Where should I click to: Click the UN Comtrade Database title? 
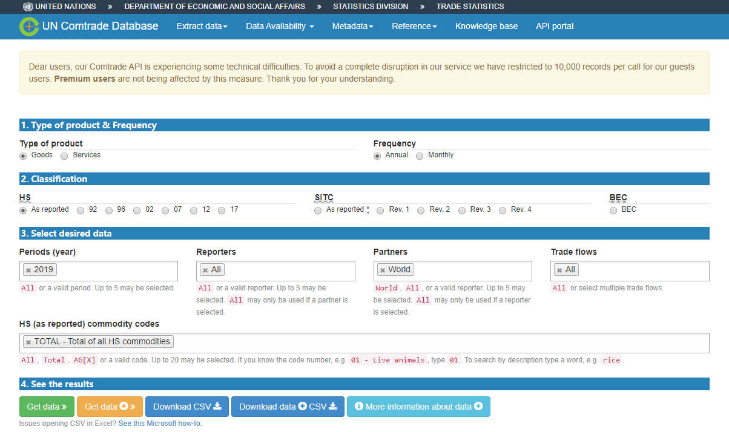pos(101,26)
